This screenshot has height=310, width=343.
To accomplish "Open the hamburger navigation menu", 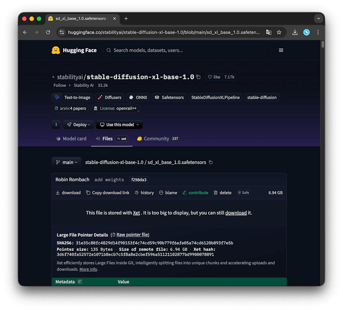I will coord(281,50).
